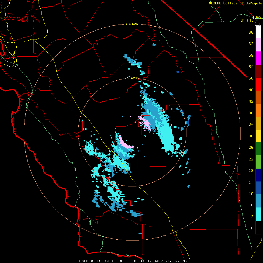Click the KHNX station identifier
This screenshot has height=263, width=263.
pos(139,261)
